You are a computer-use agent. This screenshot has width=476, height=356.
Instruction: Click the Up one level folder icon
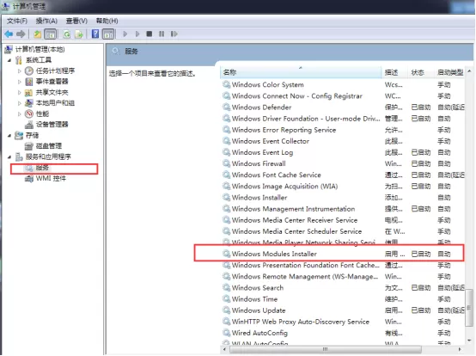point(37,34)
